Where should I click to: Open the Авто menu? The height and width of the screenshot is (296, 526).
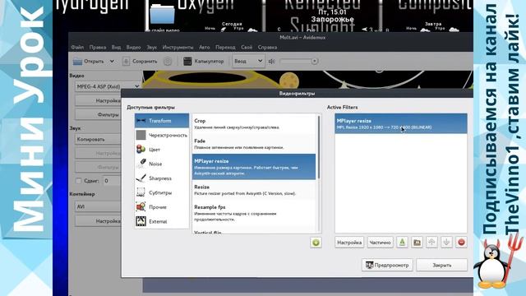pyautogui.click(x=205, y=48)
